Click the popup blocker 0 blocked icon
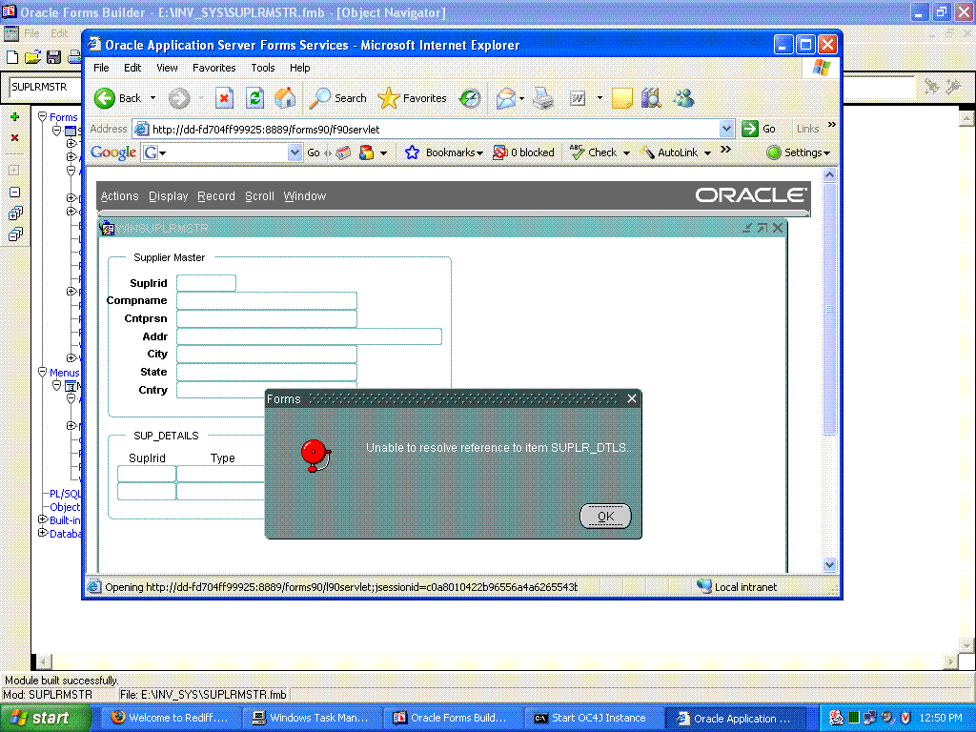 523,152
